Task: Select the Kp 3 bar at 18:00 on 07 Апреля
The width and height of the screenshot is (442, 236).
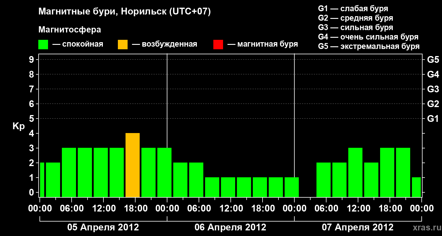Action: 387,172
